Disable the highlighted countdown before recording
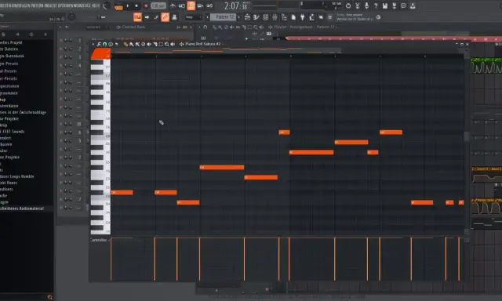The width and height of the screenshot is (502, 301). click(191, 5)
